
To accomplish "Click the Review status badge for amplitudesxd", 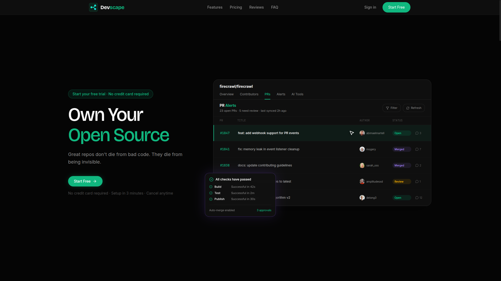I will [x=402, y=182].
